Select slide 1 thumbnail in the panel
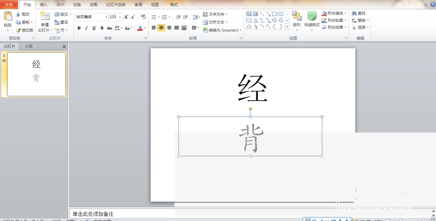Screen dimensions: 436x221 (36, 74)
